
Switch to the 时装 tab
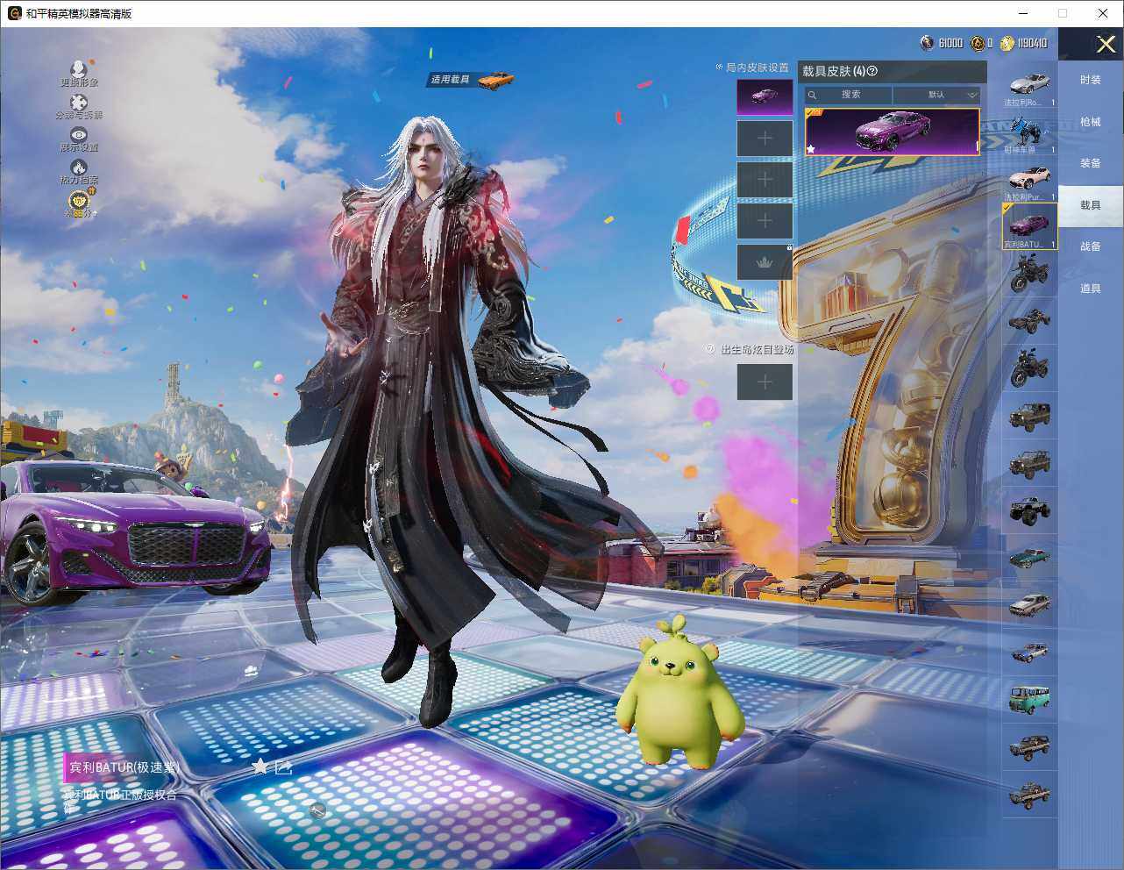click(x=1091, y=80)
